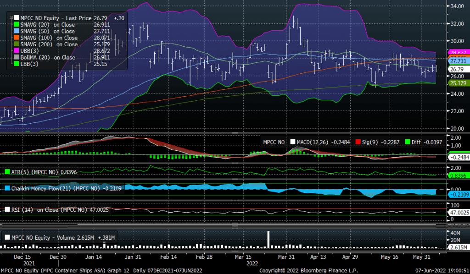This screenshot has width=470, height=274.
Task: Click the green LBB(3) legend swatch
Action: click(x=16, y=64)
